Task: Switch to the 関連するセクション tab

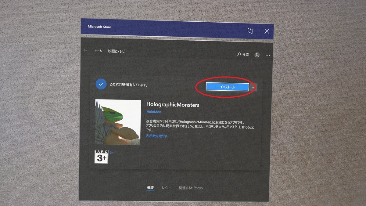Action: pyautogui.click(x=191, y=188)
